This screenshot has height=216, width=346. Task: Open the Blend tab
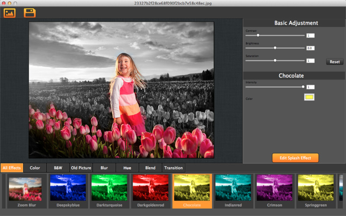point(150,168)
